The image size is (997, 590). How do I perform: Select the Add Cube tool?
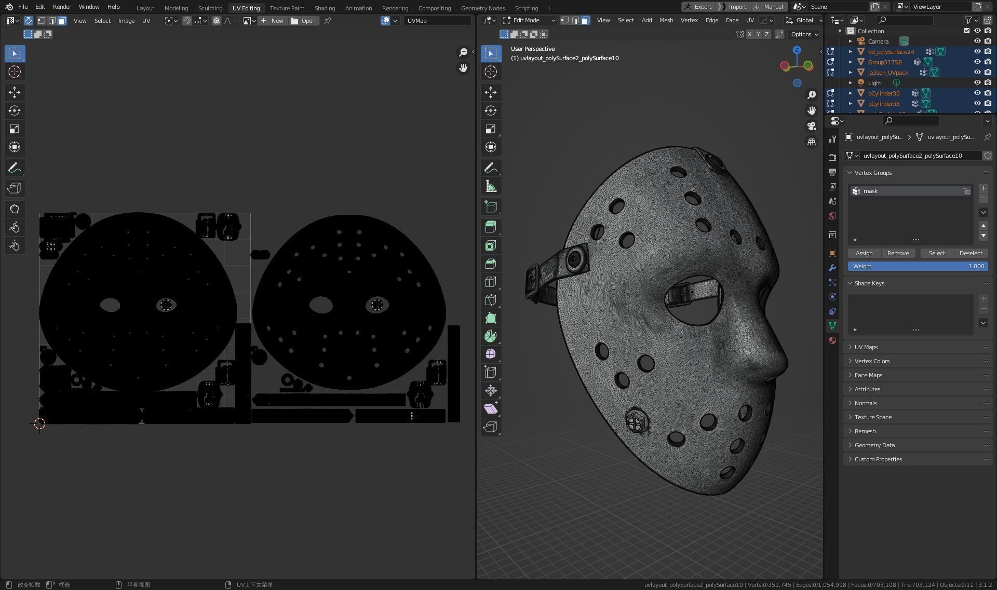click(491, 207)
